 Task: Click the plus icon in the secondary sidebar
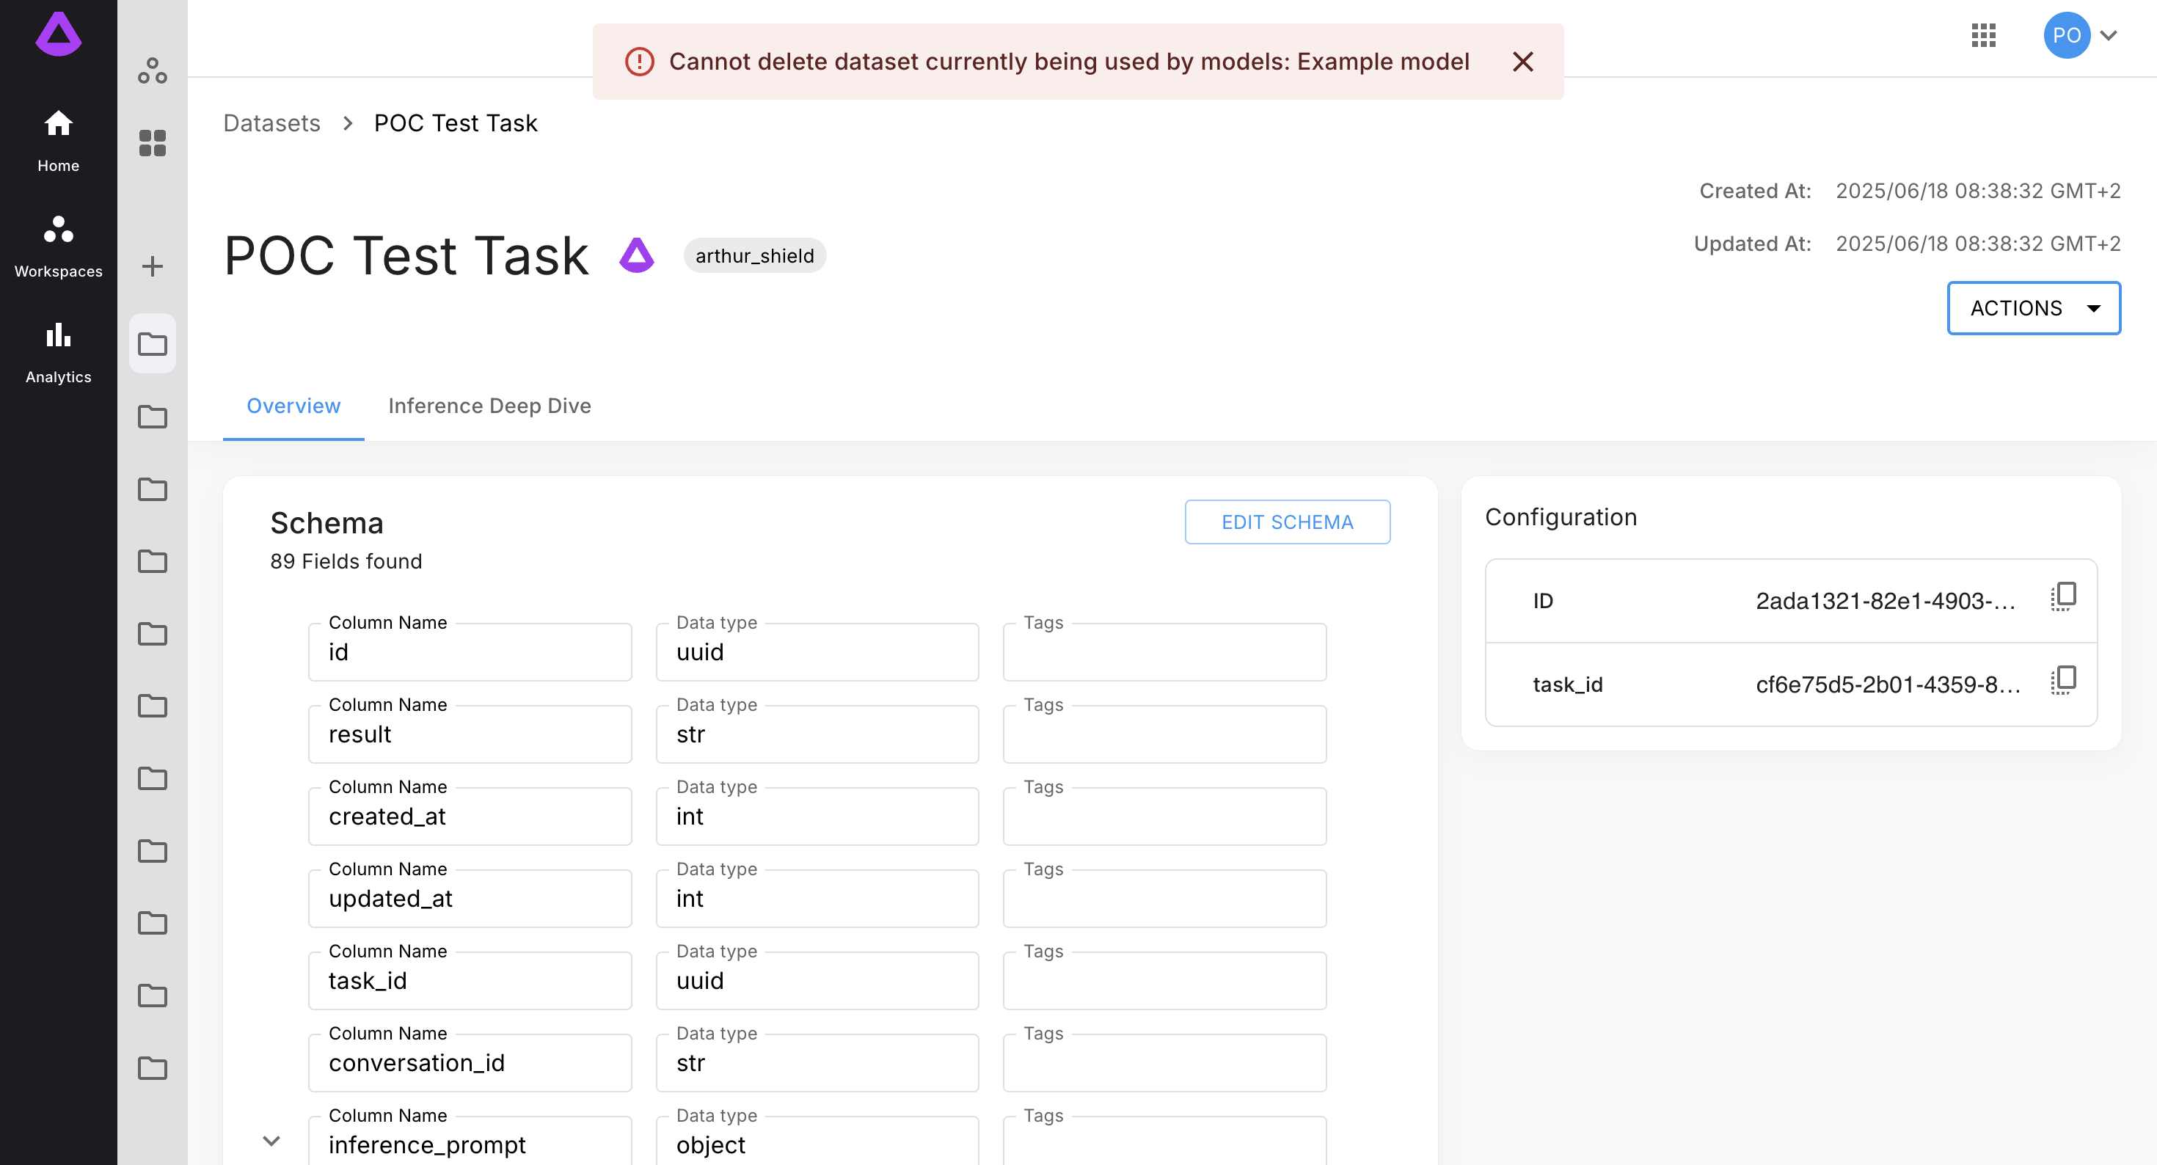pyautogui.click(x=153, y=266)
